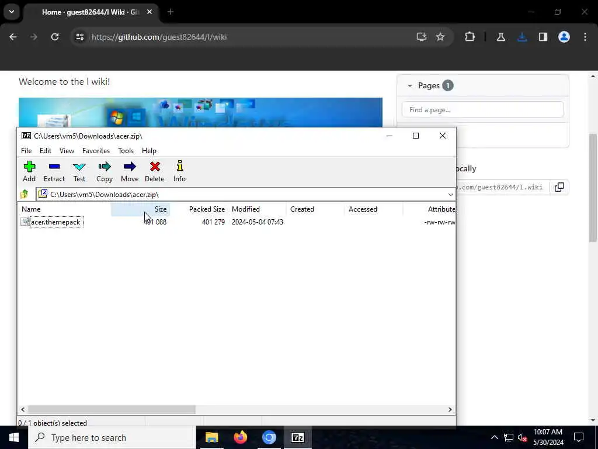This screenshot has height=449, width=598.
Task: Click 7-Zip taskbar button
Action: 297,437
